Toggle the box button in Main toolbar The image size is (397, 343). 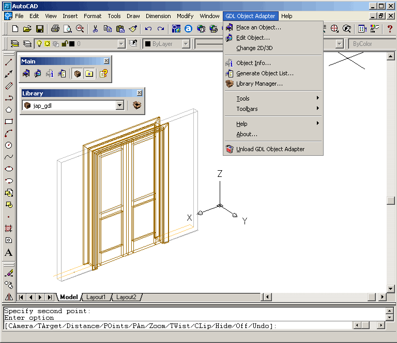tap(77, 74)
